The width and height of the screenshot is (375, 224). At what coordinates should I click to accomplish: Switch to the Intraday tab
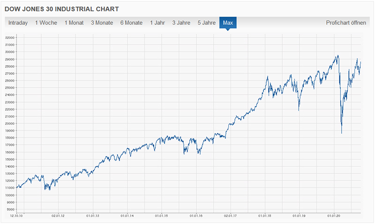tap(18, 22)
